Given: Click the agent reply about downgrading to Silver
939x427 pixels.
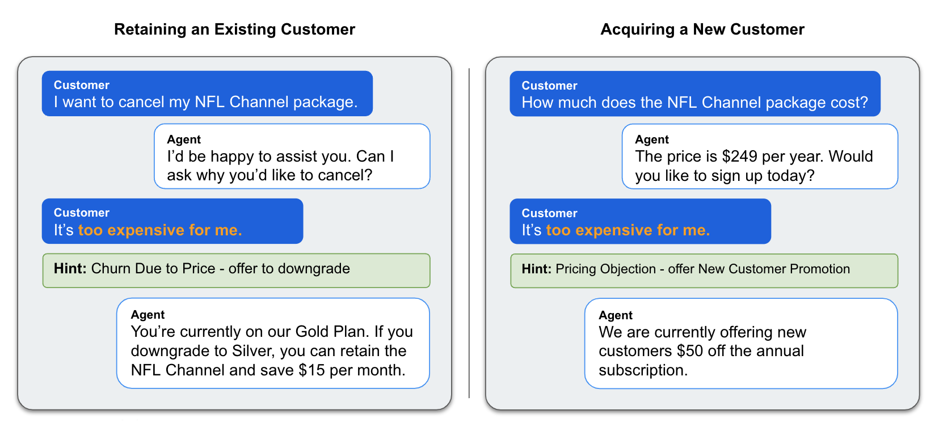Looking at the screenshot, I should 273,343.
